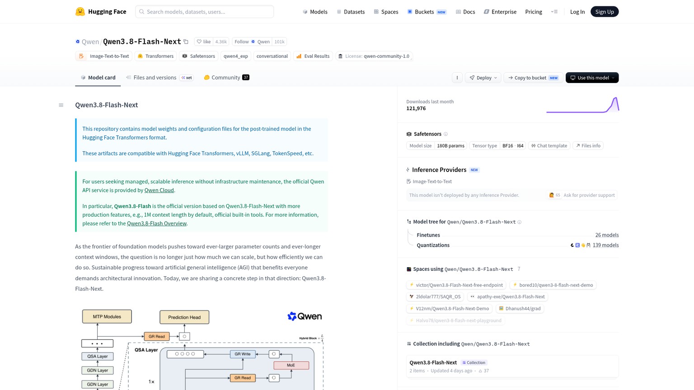Click the search magnifier icon
The width and height of the screenshot is (694, 390).
[x=142, y=12]
